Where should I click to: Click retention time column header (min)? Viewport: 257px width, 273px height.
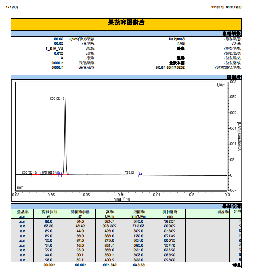170,214
